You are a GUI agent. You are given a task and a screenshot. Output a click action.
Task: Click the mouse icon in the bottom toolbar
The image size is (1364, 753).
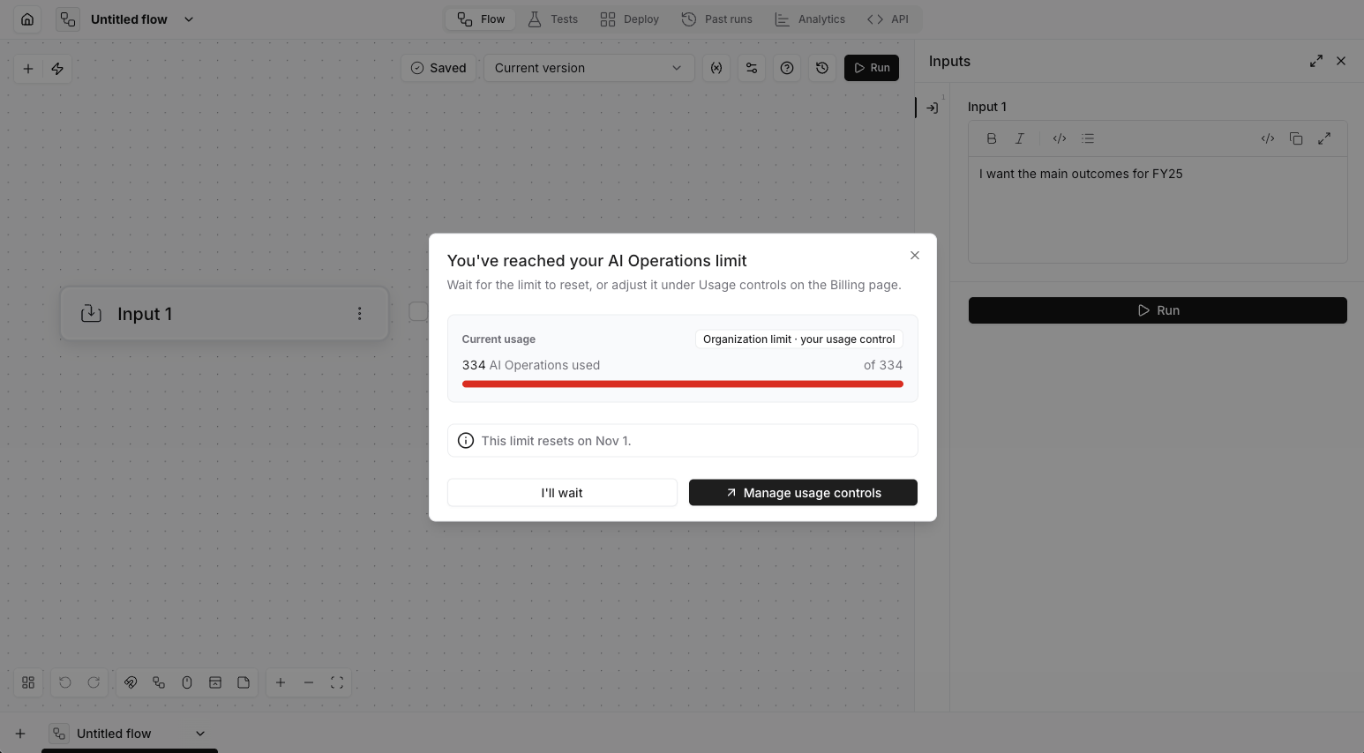[x=187, y=682]
